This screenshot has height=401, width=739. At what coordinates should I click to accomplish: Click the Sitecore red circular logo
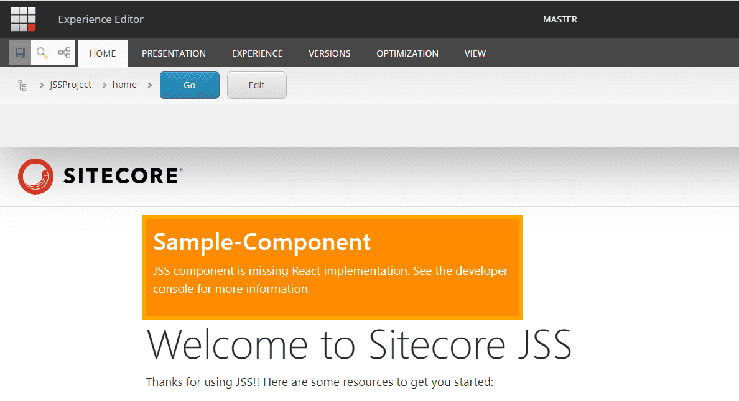pyautogui.click(x=36, y=177)
